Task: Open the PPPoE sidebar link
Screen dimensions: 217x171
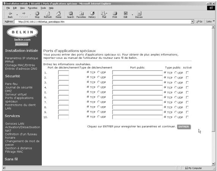Action: pyautogui.click(x=10, y=62)
